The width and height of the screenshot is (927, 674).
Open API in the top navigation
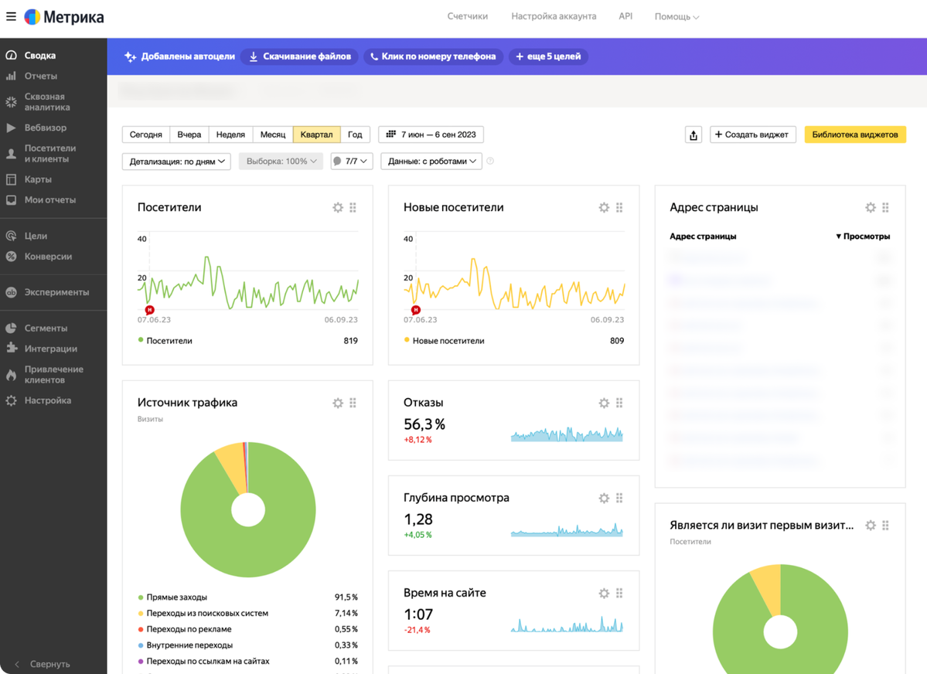pyautogui.click(x=625, y=16)
